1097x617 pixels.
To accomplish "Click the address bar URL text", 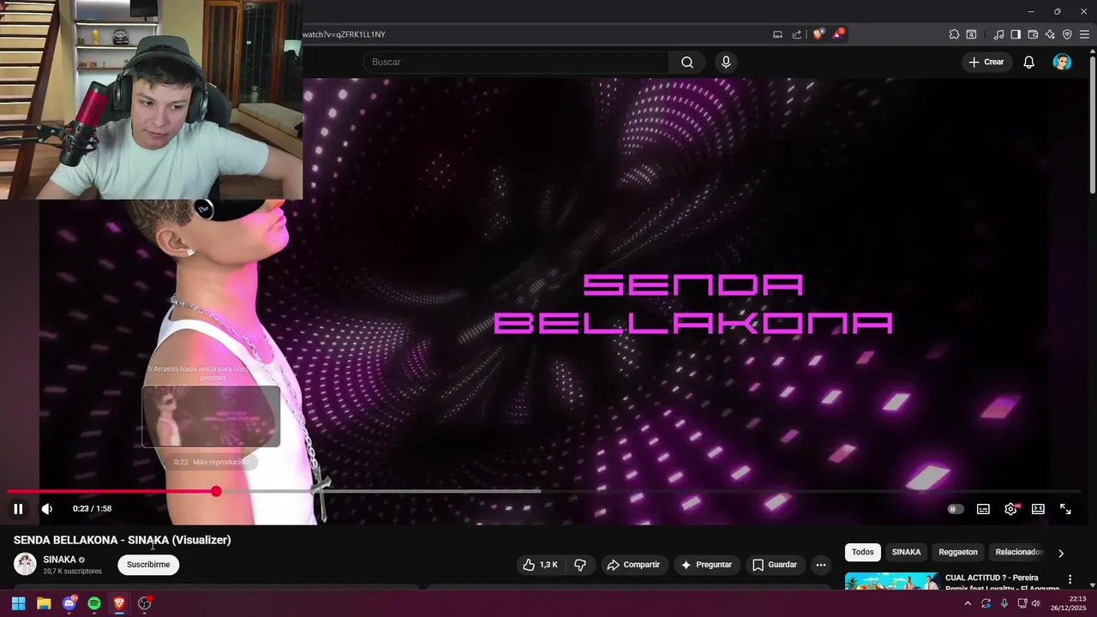I will 344,34.
